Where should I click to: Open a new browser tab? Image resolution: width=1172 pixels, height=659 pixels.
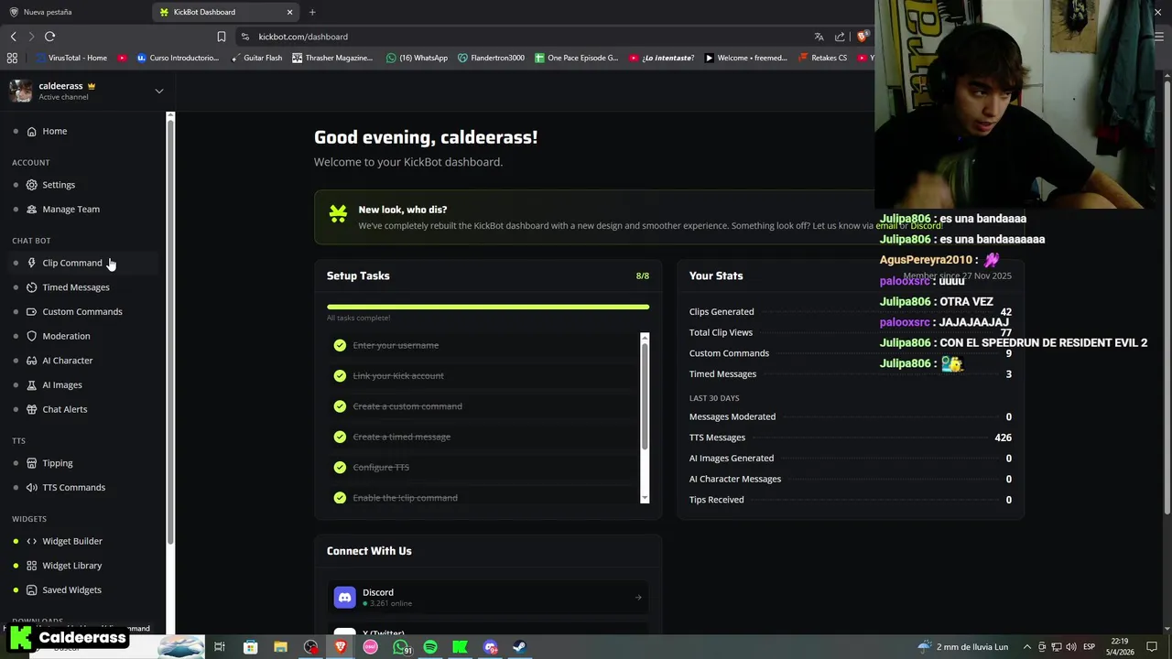click(312, 12)
